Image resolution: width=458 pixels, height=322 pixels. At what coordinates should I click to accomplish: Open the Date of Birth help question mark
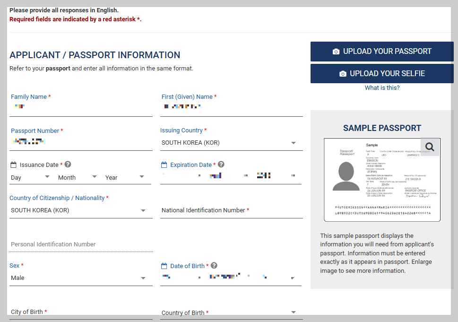pos(214,265)
